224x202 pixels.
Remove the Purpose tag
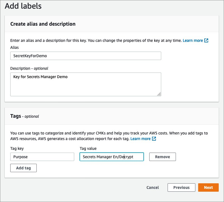[x=163, y=157]
